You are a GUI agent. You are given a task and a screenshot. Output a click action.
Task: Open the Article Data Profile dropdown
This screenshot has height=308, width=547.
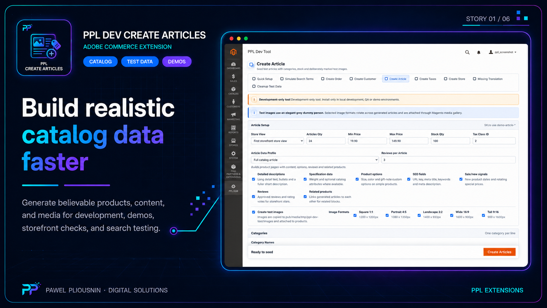[x=315, y=160]
